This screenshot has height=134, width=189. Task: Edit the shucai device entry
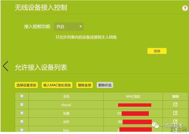point(175,104)
